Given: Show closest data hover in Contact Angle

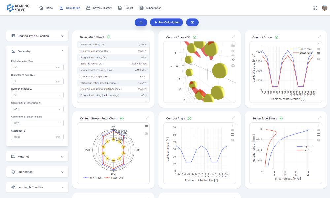Looking at the screenshot, I should [x=232, y=130].
